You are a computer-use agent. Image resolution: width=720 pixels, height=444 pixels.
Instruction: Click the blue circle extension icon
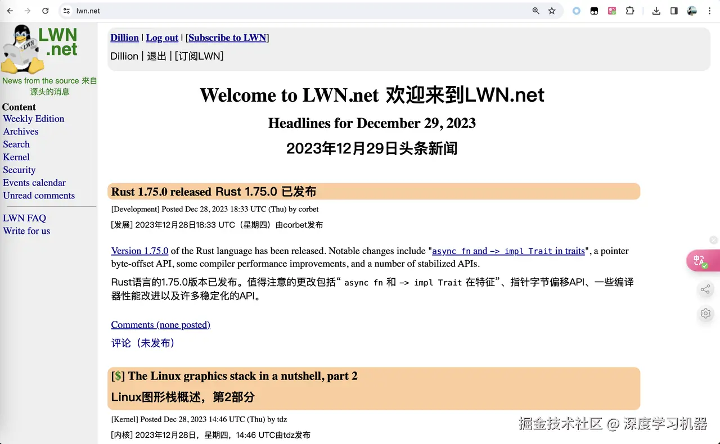[576, 10]
